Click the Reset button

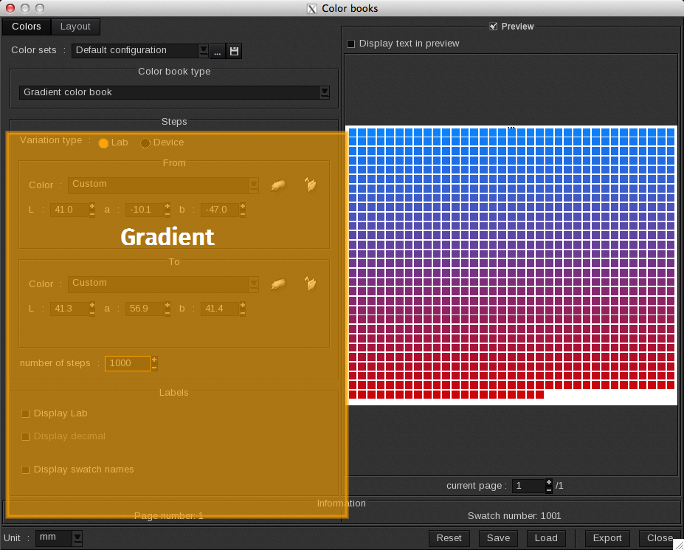click(449, 538)
